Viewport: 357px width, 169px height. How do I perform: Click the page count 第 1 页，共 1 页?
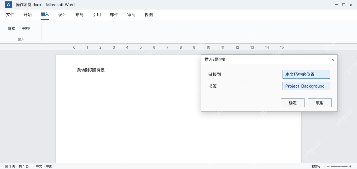point(17,166)
